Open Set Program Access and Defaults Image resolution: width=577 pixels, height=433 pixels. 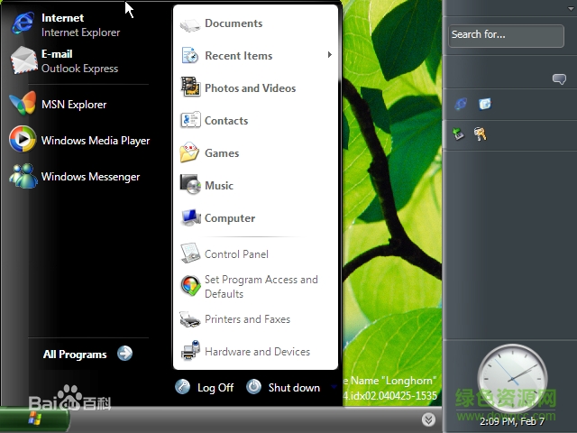coord(260,287)
